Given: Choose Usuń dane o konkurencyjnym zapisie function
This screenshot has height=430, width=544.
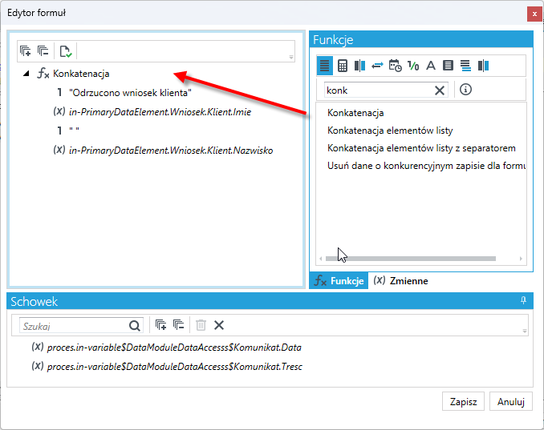Looking at the screenshot, I should 426,166.
